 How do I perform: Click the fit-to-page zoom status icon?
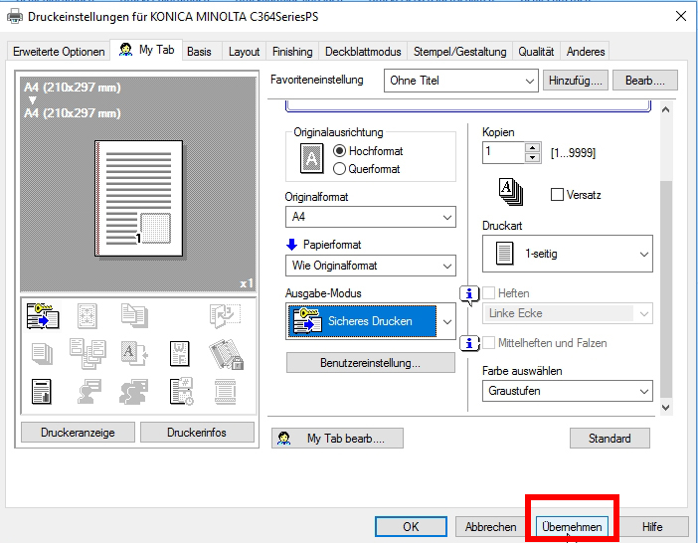coord(87,316)
